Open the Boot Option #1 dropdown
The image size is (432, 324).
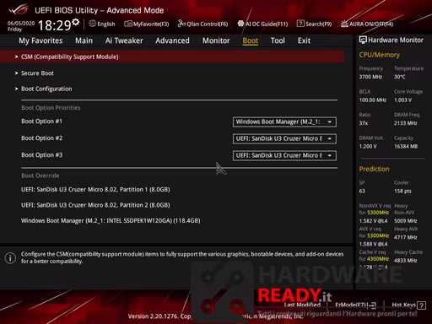pyautogui.click(x=284, y=121)
